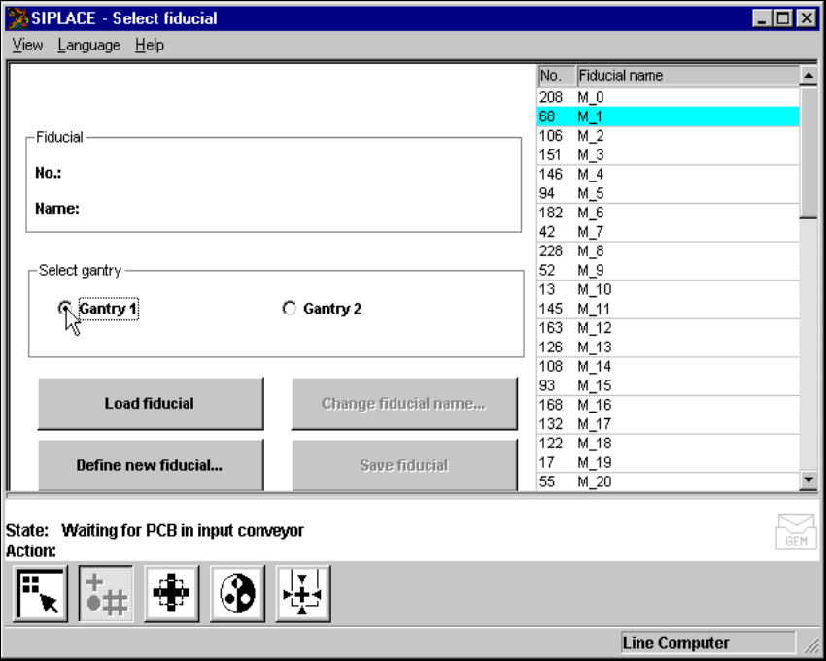Click the Change fiducial name button
The width and height of the screenshot is (826, 661).
tap(404, 404)
